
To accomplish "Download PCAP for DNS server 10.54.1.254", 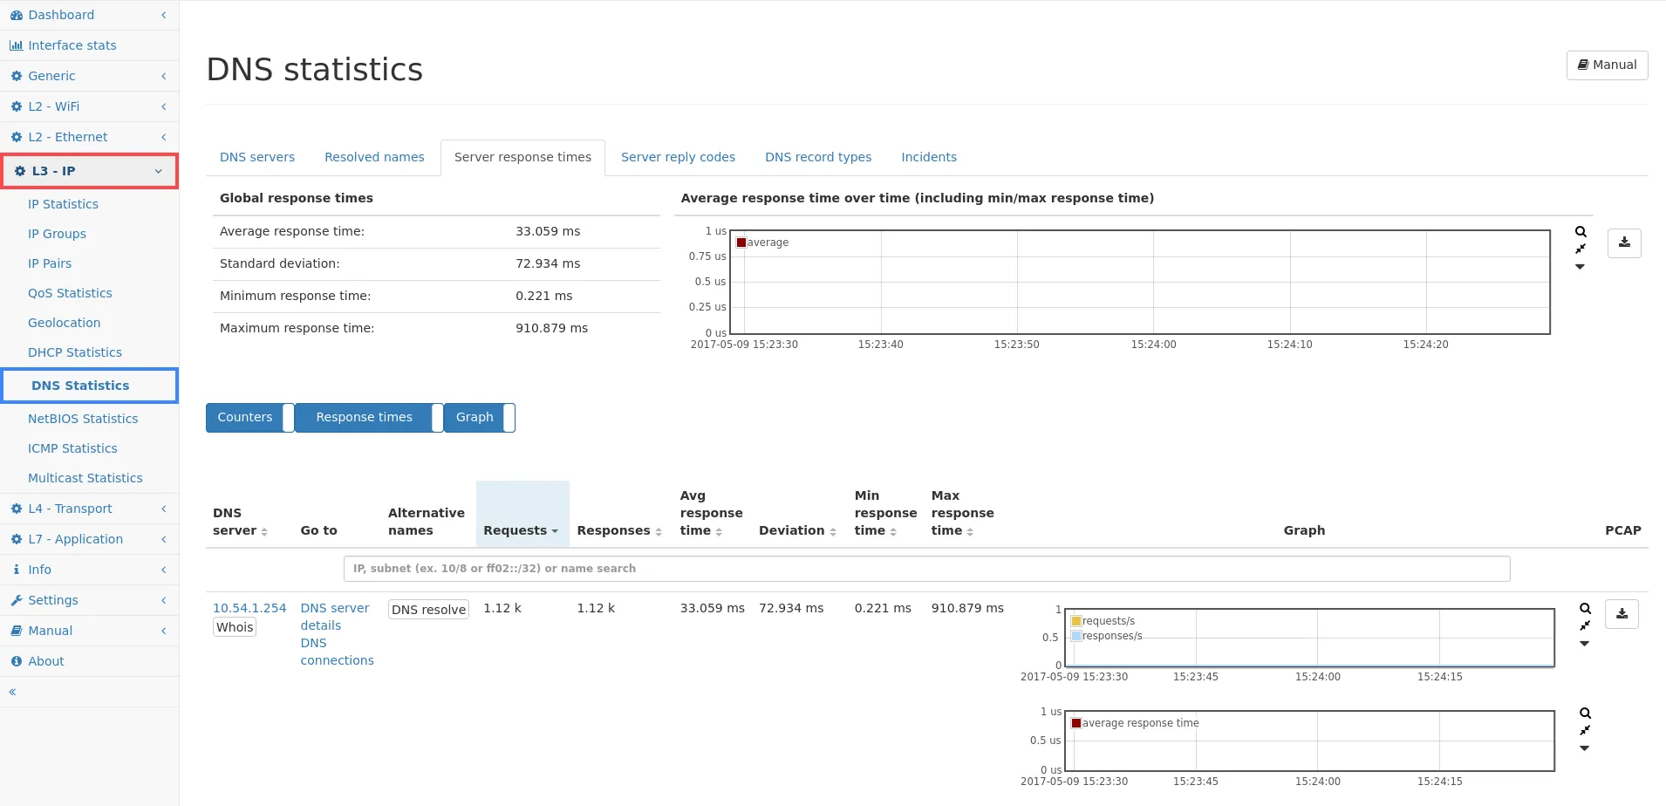I will (1622, 614).
